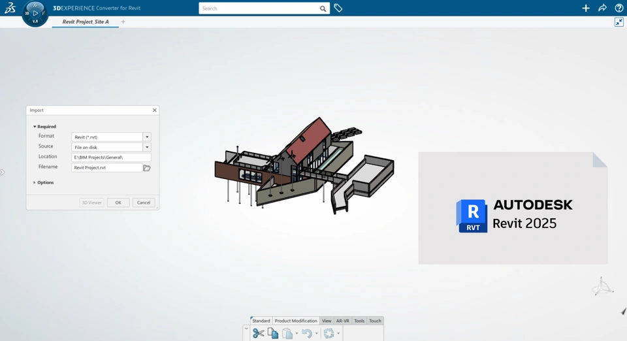
Task: Click Cancel in Import dialog
Action: [x=144, y=203]
